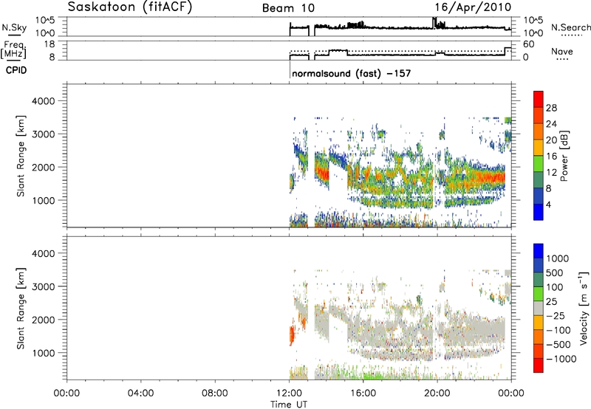Click the noise spike near 20:00 in N.Sky
The width and height of the screenshot is (591, 409).
click(x=434, y=22)
